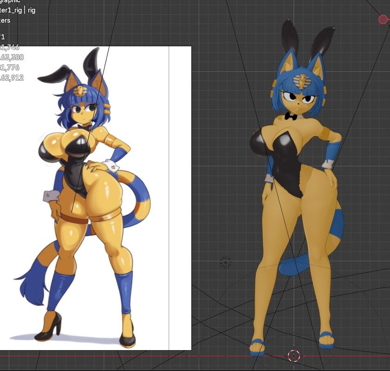The width and height of the screenshot is (390, 371).
Task: Select the dashed circle object beside the model's knees
Action: point(226,262)
